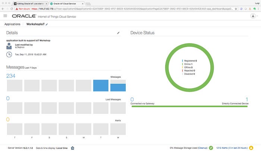Screen dimensions: 261x151
Task: Click the green storage status checkmark
Action: [x=211, y=148]
